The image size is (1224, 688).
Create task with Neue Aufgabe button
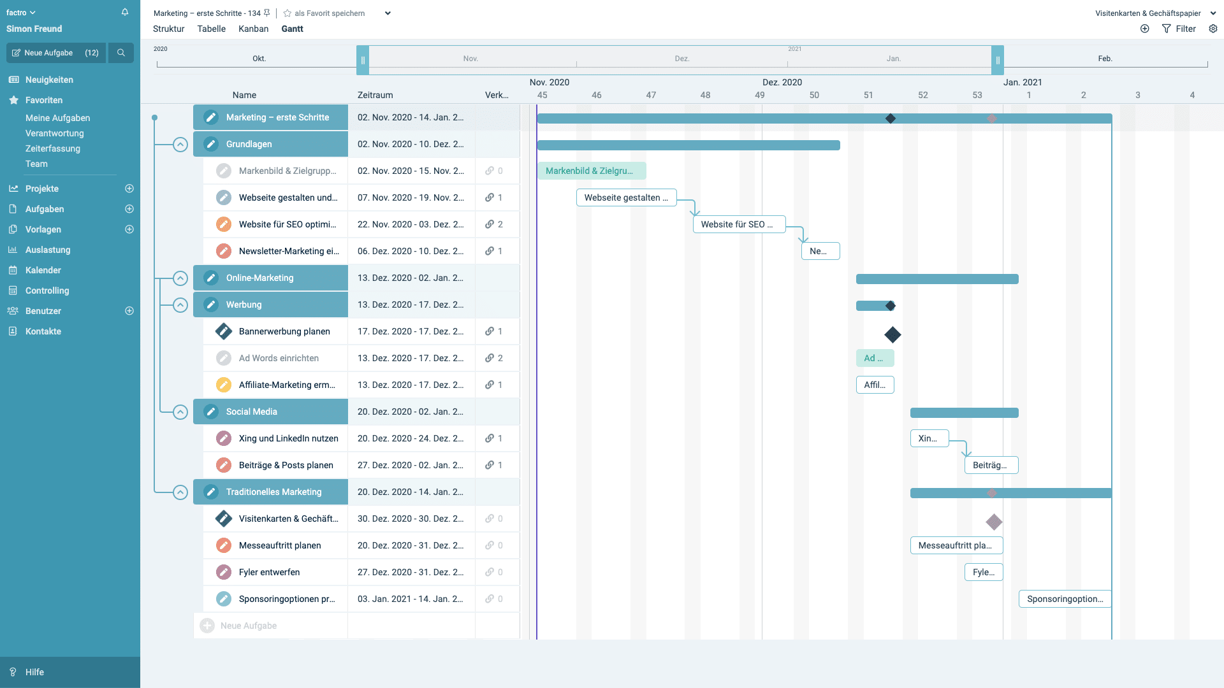click(56, 53)
